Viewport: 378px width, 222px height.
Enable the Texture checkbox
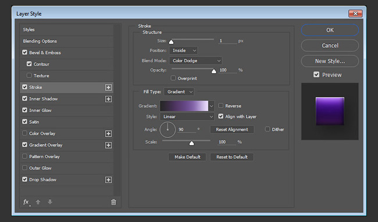(x=29, y=76)
